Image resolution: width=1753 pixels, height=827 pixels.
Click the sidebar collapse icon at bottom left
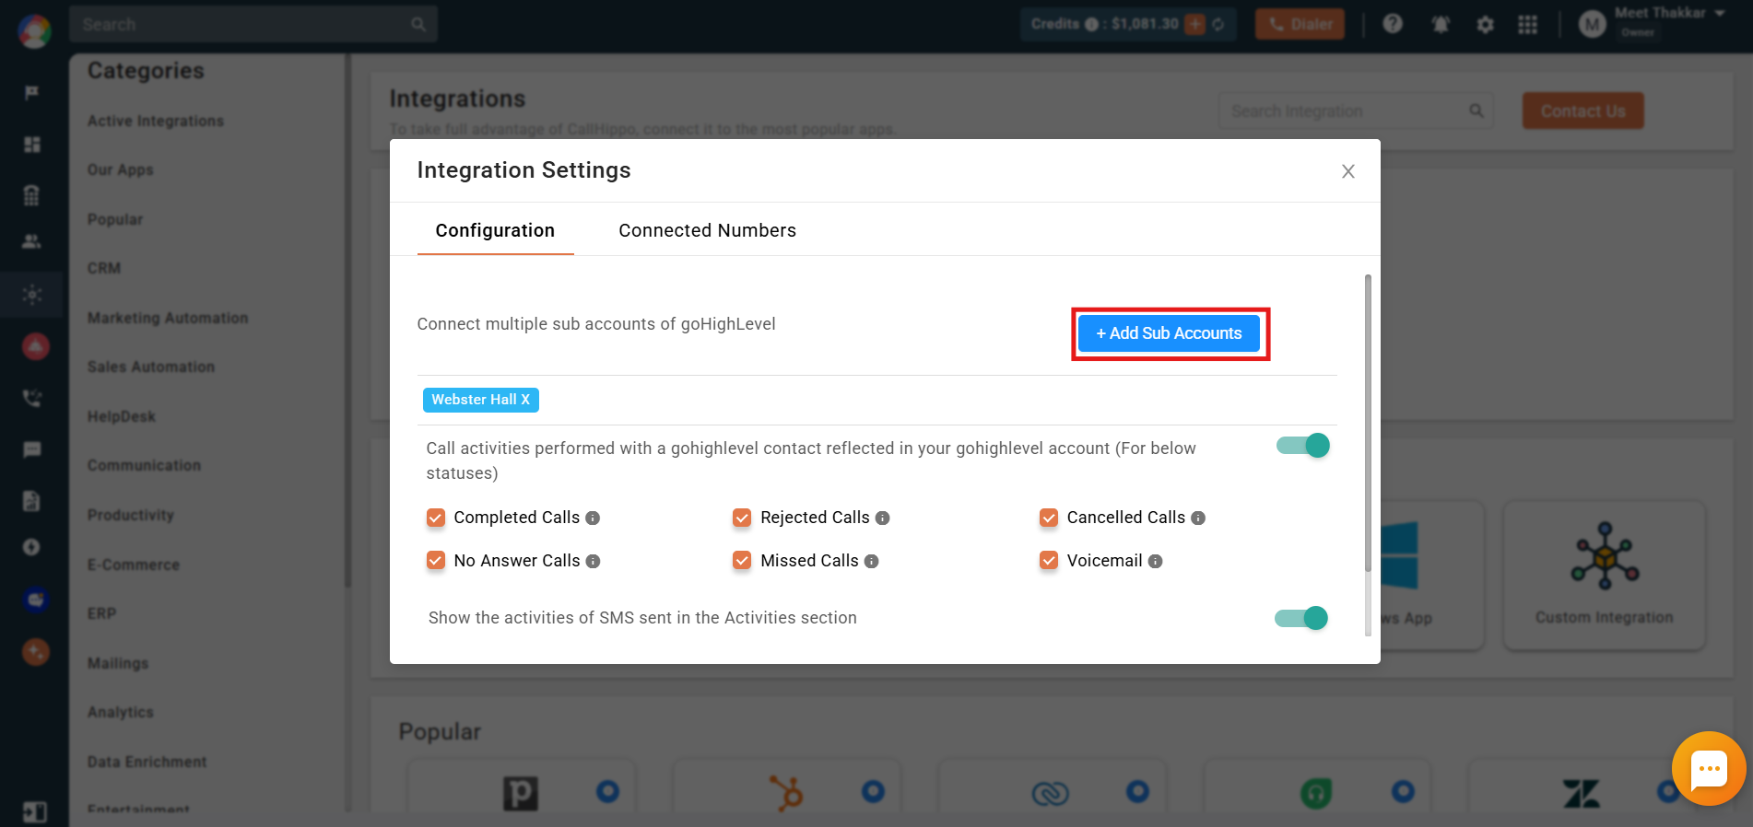[34, 812]
